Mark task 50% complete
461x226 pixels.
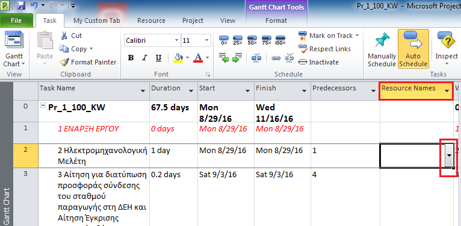(252, 40)
